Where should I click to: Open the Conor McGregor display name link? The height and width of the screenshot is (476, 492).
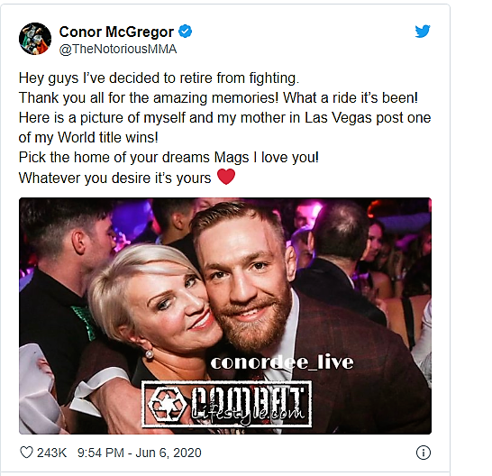[x=116, y=32]
